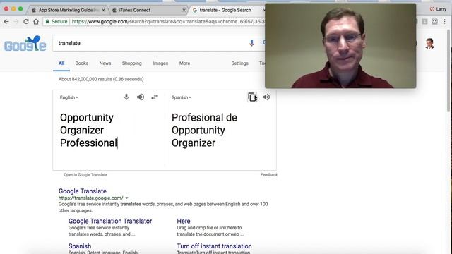
Task: Open Shopping search results
Action: click(132, 64)
